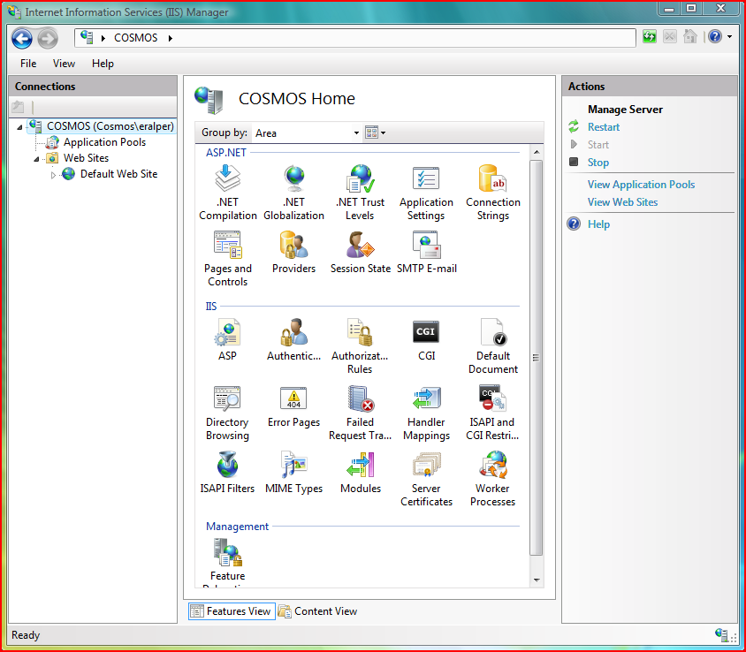Viewport: 746px width, 652px height.
Task: Click the green refresh page icon
Action: click(x=650, y=36)
